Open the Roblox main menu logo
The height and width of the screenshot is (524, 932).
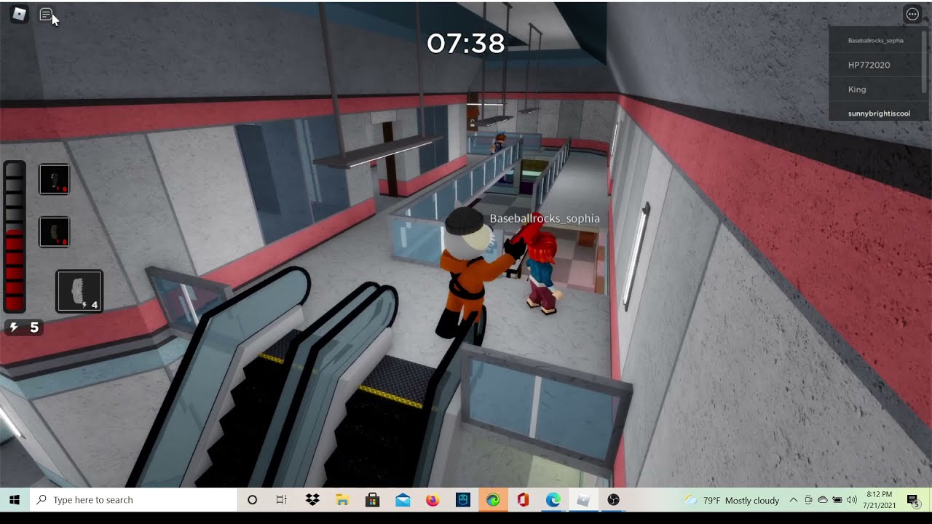click(x=19, y=14)
